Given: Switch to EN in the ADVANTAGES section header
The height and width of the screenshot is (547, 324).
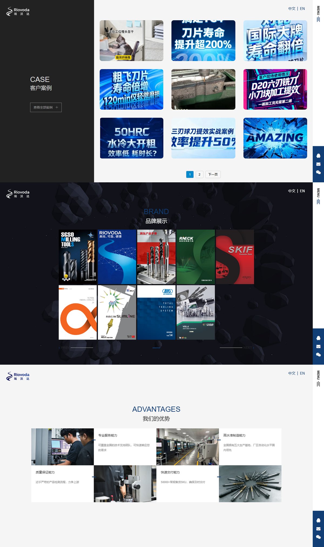Looking at the screenshot, I should tap(302, 373).
